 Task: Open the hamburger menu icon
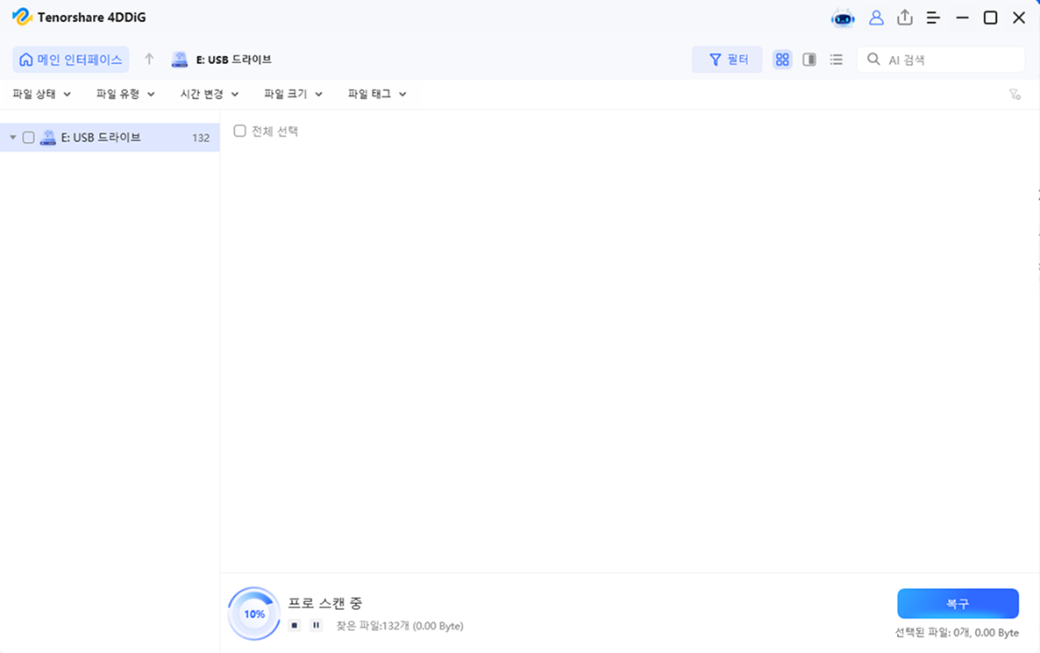point(933,18)
